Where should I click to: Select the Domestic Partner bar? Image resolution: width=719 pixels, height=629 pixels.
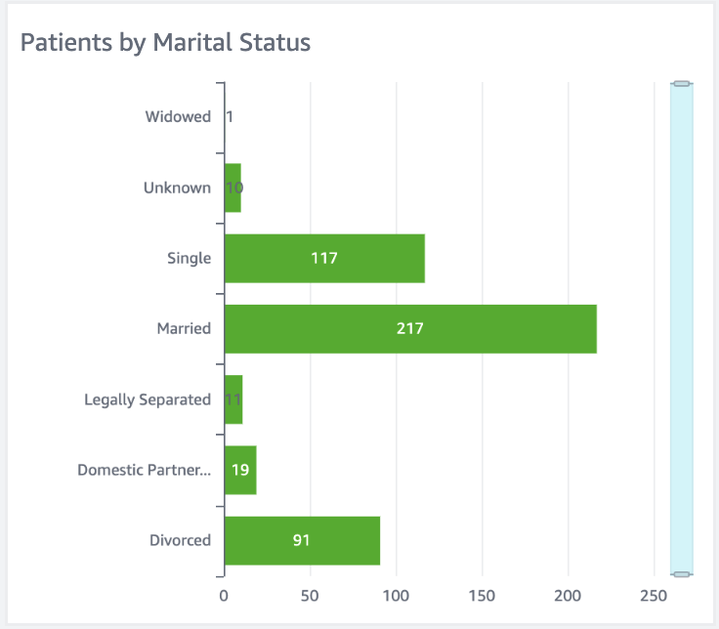click(240, 470)
